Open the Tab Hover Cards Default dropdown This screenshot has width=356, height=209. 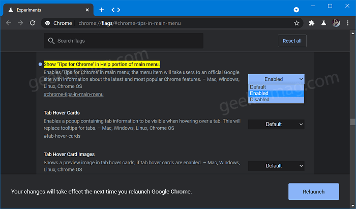pyautogui.click(x=276, y=125)
